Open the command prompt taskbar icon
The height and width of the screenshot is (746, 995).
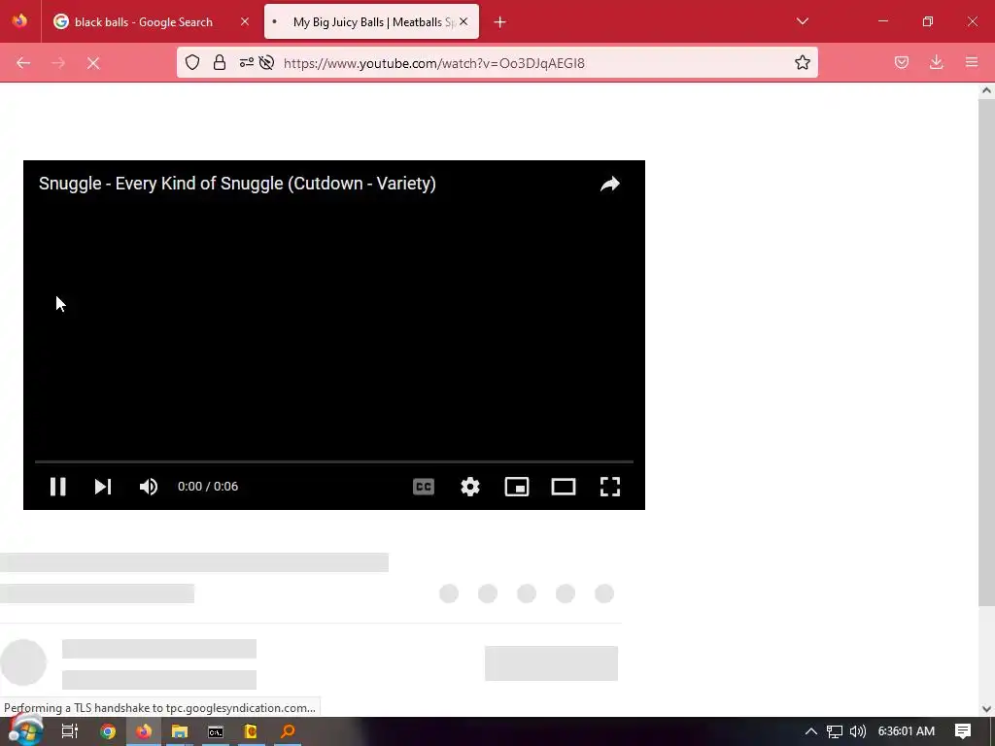coord(216,731)
